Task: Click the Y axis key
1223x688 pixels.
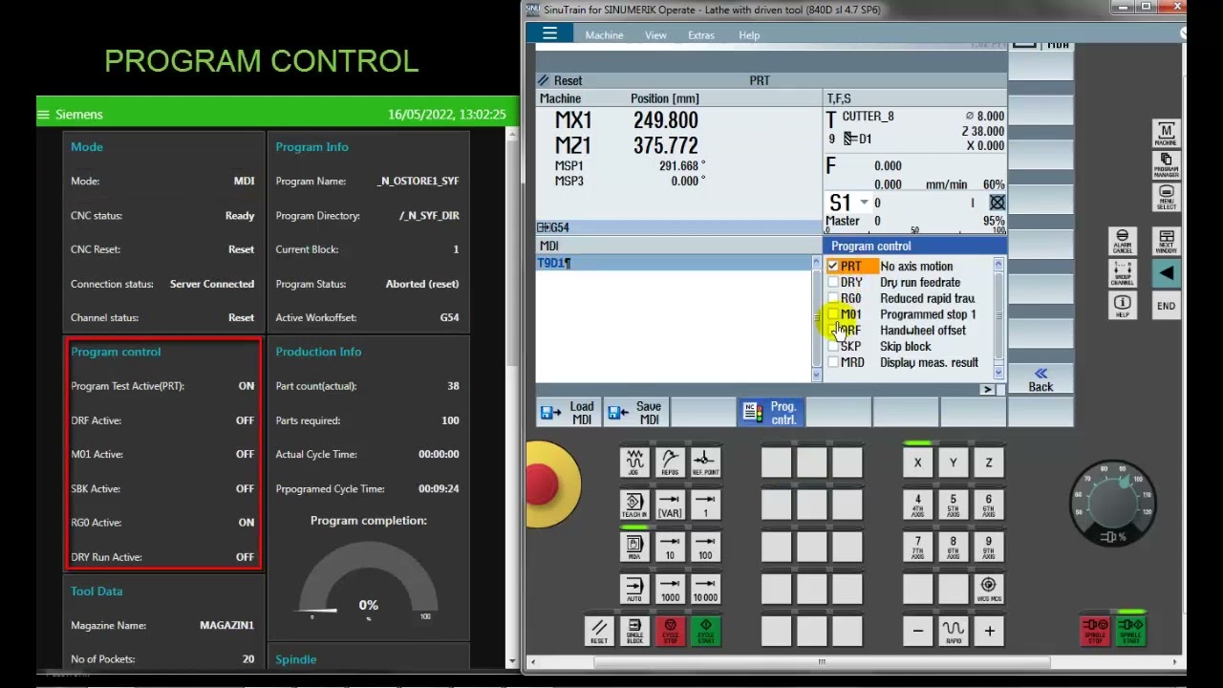Action: point(953,462)
